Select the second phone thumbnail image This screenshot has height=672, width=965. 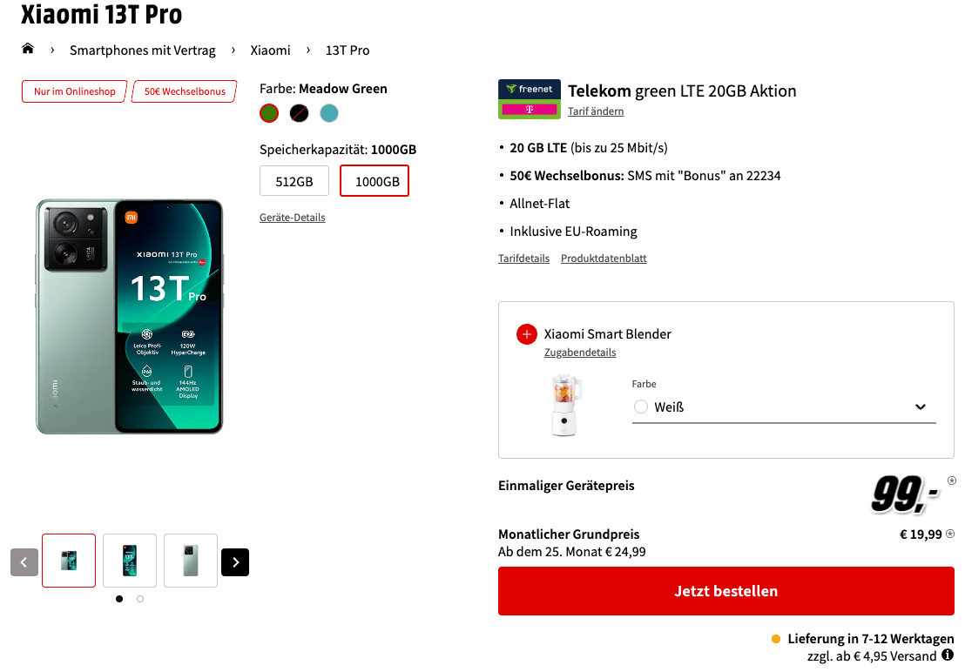point(129,561)
